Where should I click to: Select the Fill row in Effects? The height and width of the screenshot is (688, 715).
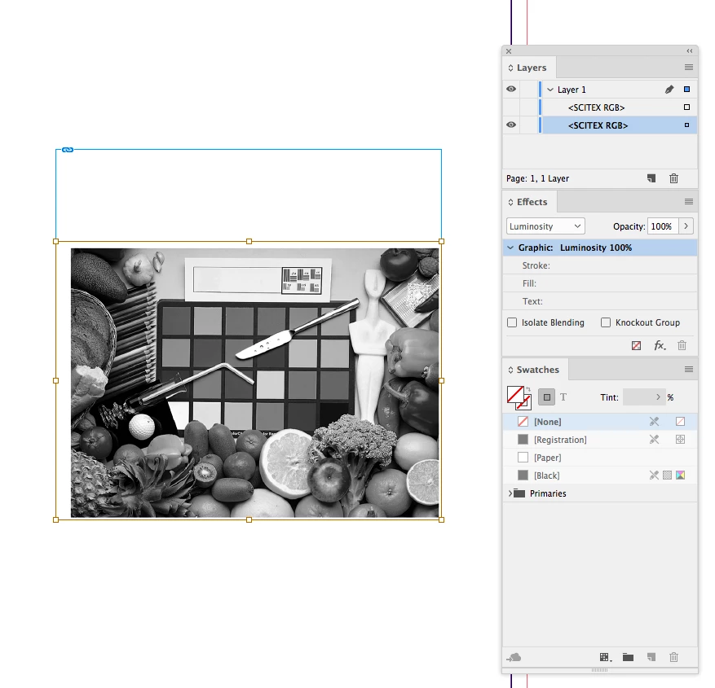click(599, 283)
